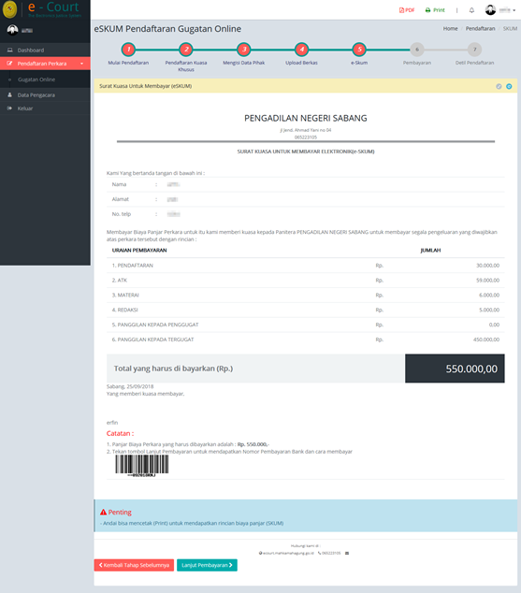This screenshot has width=521, height=593.
Task: Select step 7 Detil Pendaftaran circle
Action: pos(475,50)
